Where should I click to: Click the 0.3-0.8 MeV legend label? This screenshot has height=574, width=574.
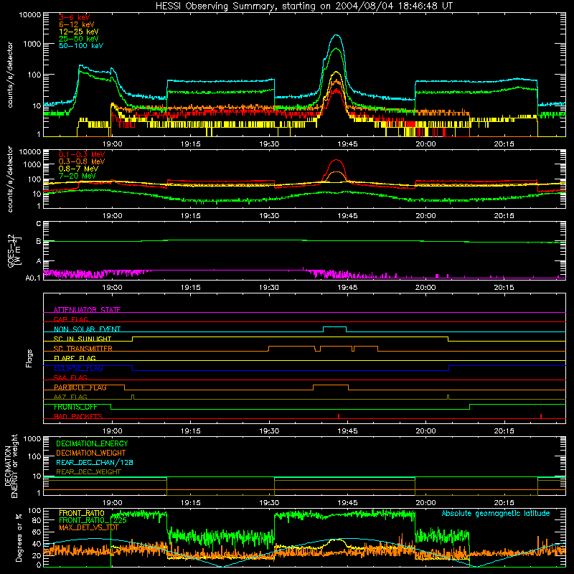pyautogui.click(x=82, y=161)
